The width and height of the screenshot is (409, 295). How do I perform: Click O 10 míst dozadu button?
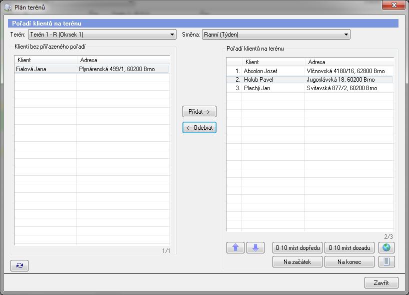[349, 248]
